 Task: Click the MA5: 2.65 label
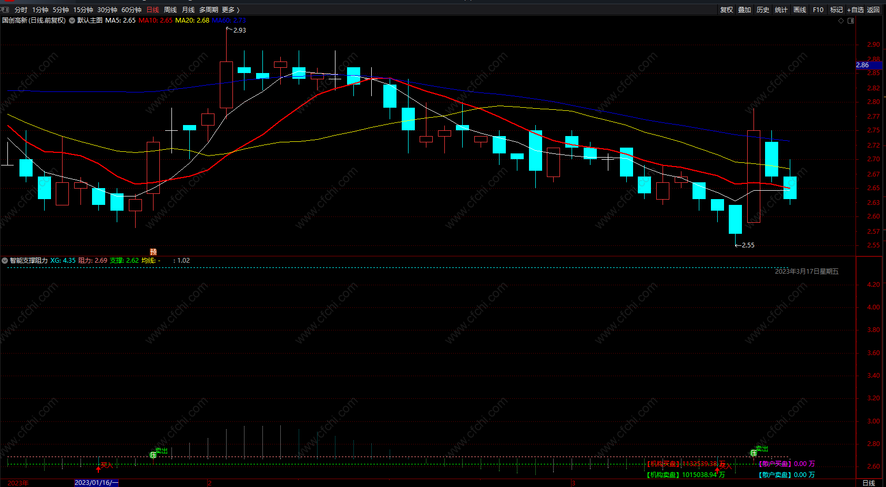click(120, 20)
